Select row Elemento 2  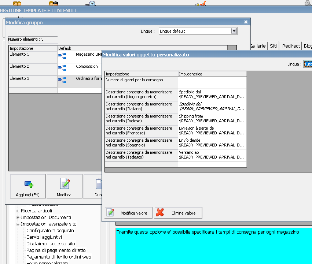click(33, 69)
